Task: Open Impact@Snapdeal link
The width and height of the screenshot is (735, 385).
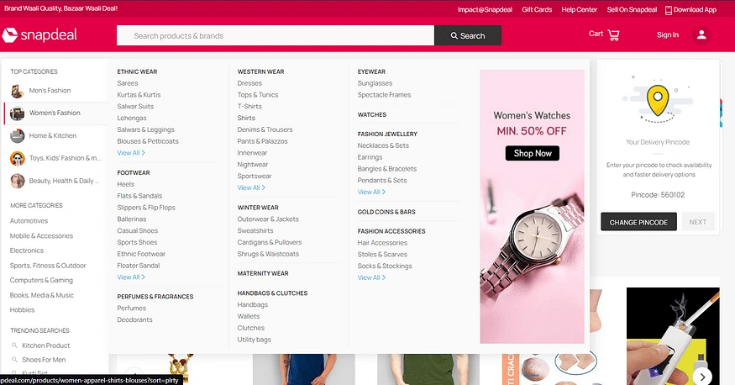Action: [485, 9]
